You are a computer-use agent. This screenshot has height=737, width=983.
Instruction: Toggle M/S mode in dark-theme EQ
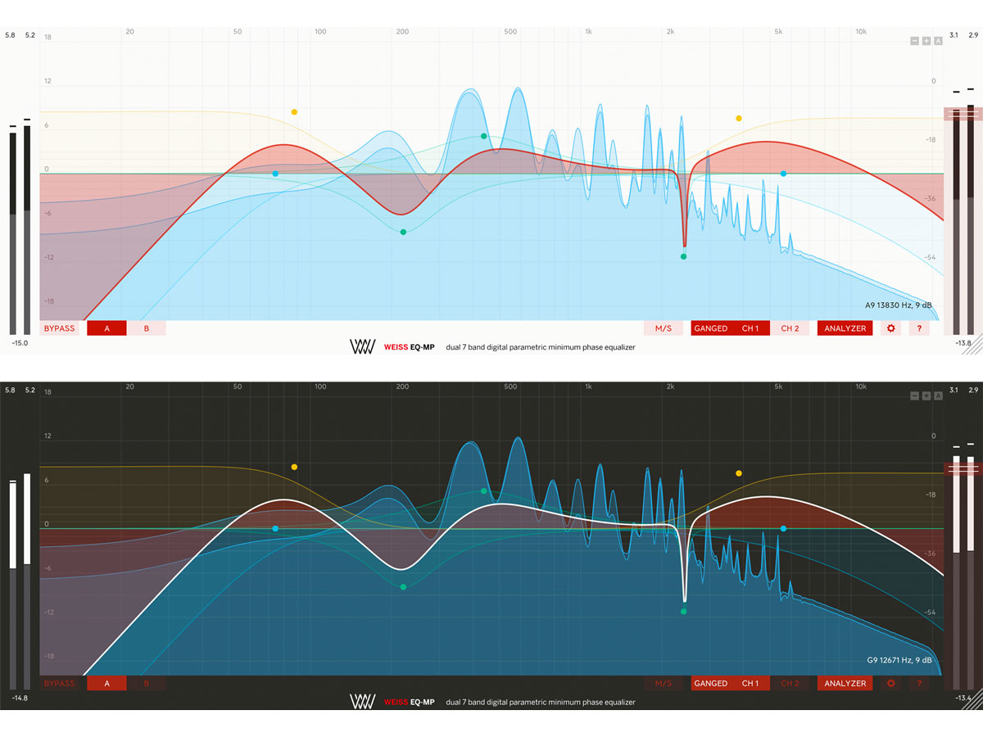(664, 683)
